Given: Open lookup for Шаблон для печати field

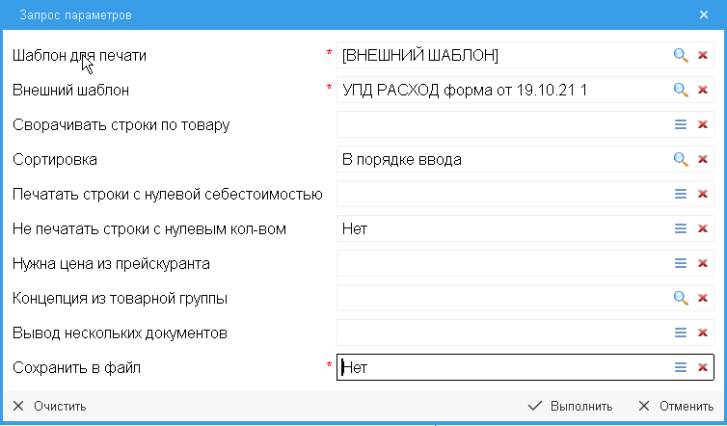Looking at the screenshot, I should point(680,56).
